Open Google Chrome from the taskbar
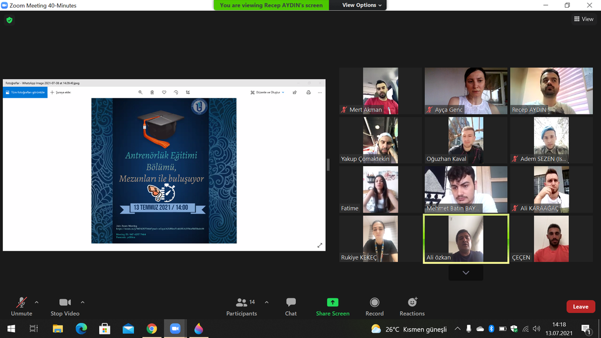Viewport: 601px width, 338px height. pos(151,329)
